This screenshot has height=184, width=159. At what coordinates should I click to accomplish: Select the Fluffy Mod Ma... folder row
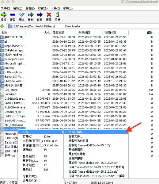[77, 55]
